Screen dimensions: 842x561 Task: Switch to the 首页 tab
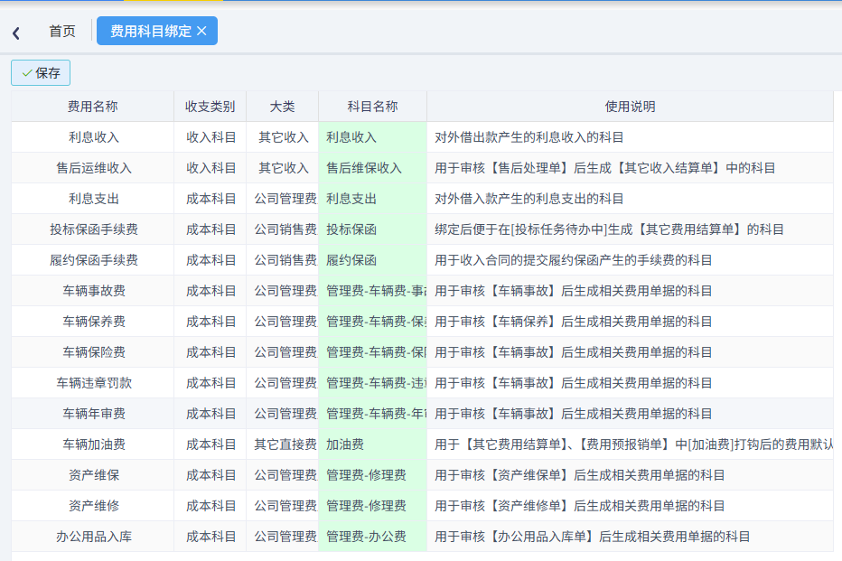[61, 31]
